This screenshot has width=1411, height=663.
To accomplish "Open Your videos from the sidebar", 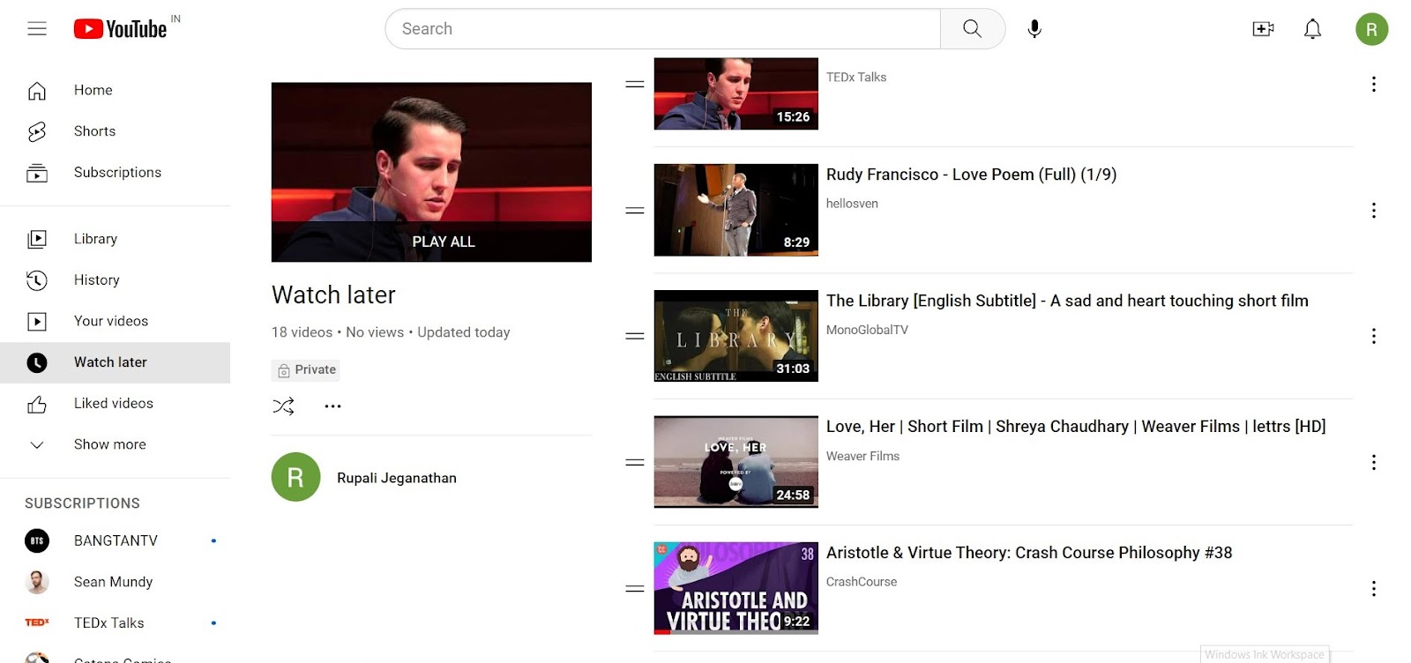I will pos(115,321).
